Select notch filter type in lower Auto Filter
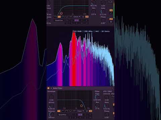 point(70,111)
